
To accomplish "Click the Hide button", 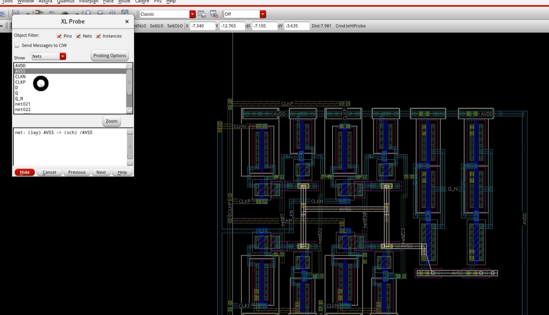I will 25,172.
